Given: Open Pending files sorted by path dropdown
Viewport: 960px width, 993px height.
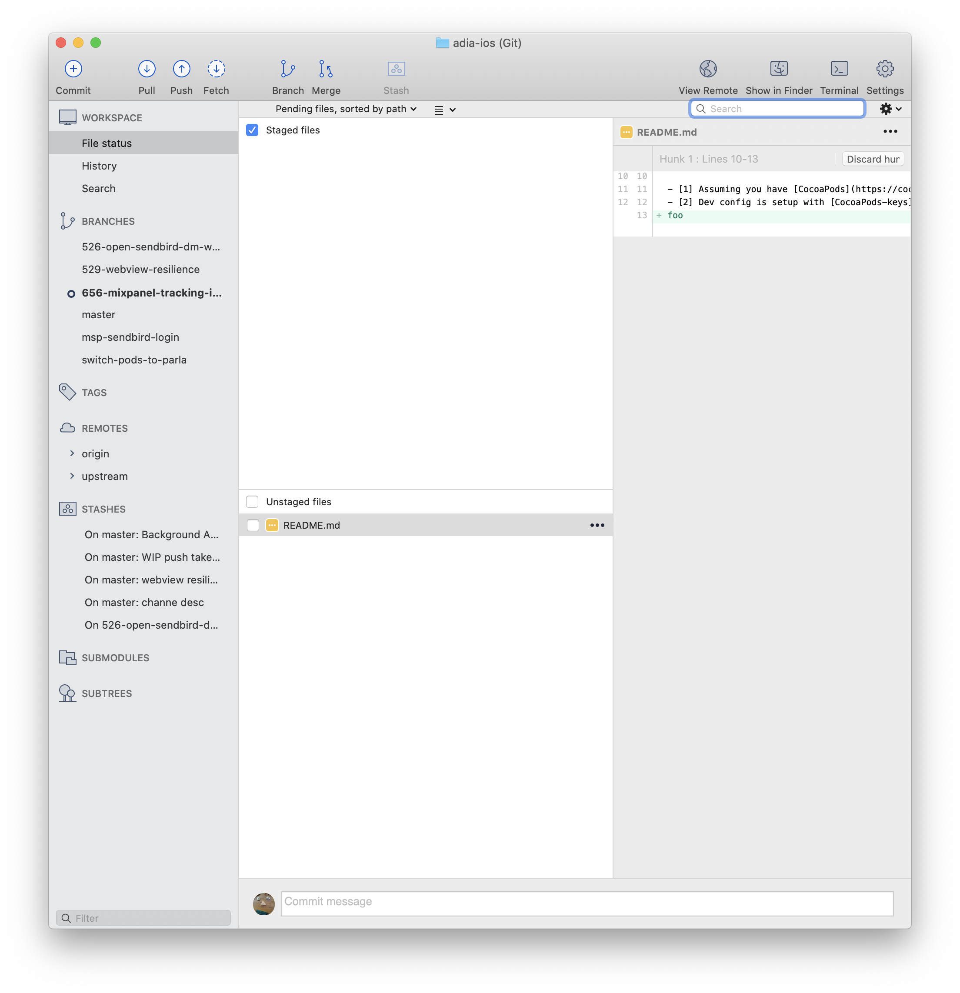Looking at the screenshot, I should [x=346, y=109].
